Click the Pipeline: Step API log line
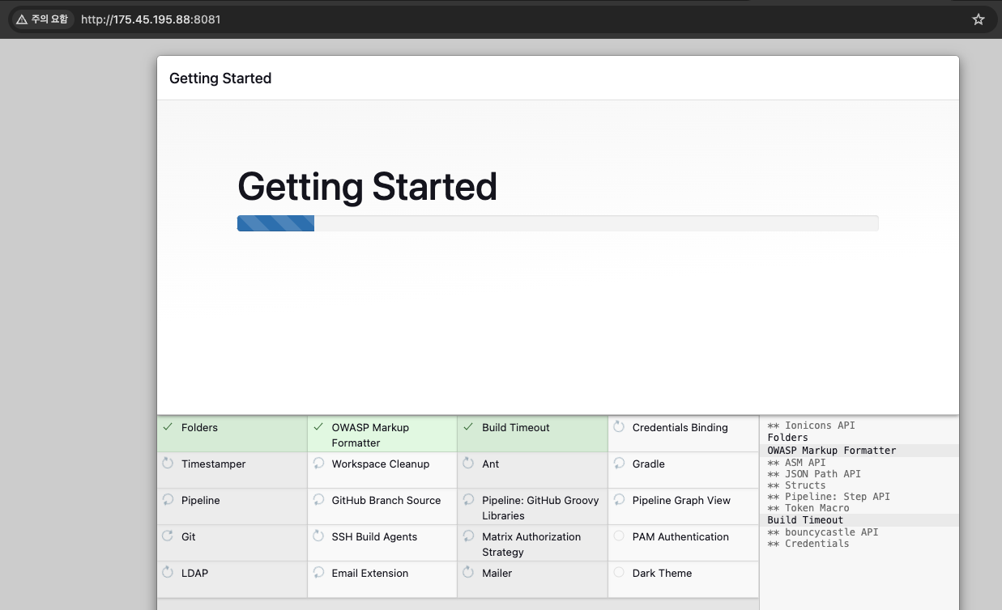1002x610 pixels. point(829,497)
